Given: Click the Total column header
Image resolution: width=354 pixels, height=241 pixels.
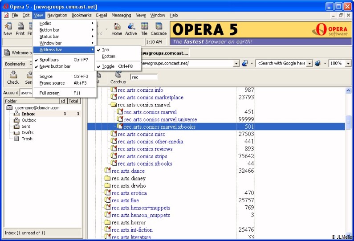Looking at the screenshot, I should tap(73, 101).
